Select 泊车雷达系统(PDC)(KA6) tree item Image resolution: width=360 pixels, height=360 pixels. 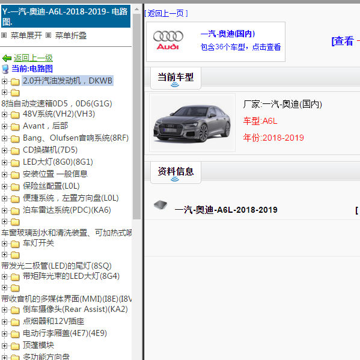[x=67, y=210]
